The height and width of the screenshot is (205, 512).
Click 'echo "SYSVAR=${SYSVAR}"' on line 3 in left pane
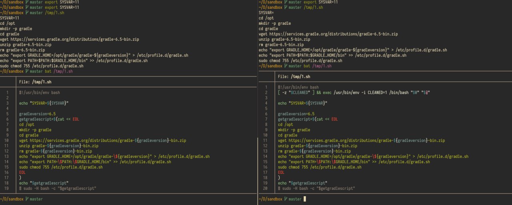44,103
